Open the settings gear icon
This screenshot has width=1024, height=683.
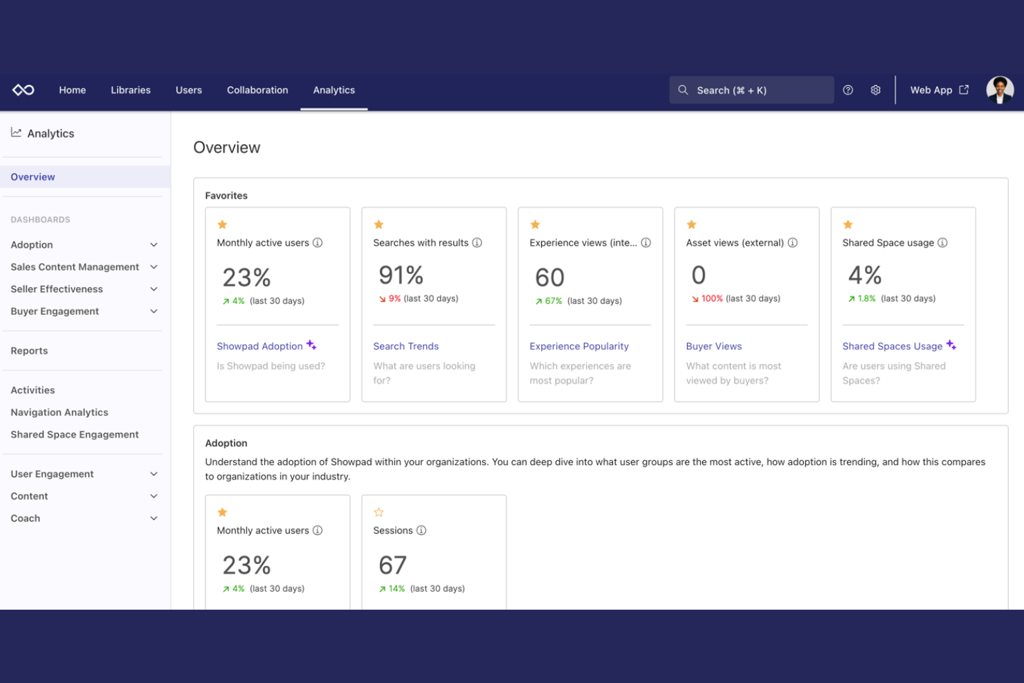click(875, 90)
